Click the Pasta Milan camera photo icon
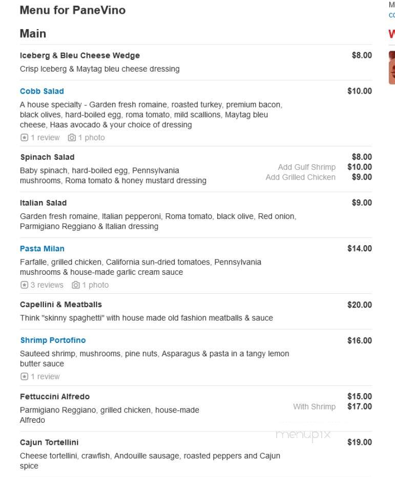 [x=76, y=285]
